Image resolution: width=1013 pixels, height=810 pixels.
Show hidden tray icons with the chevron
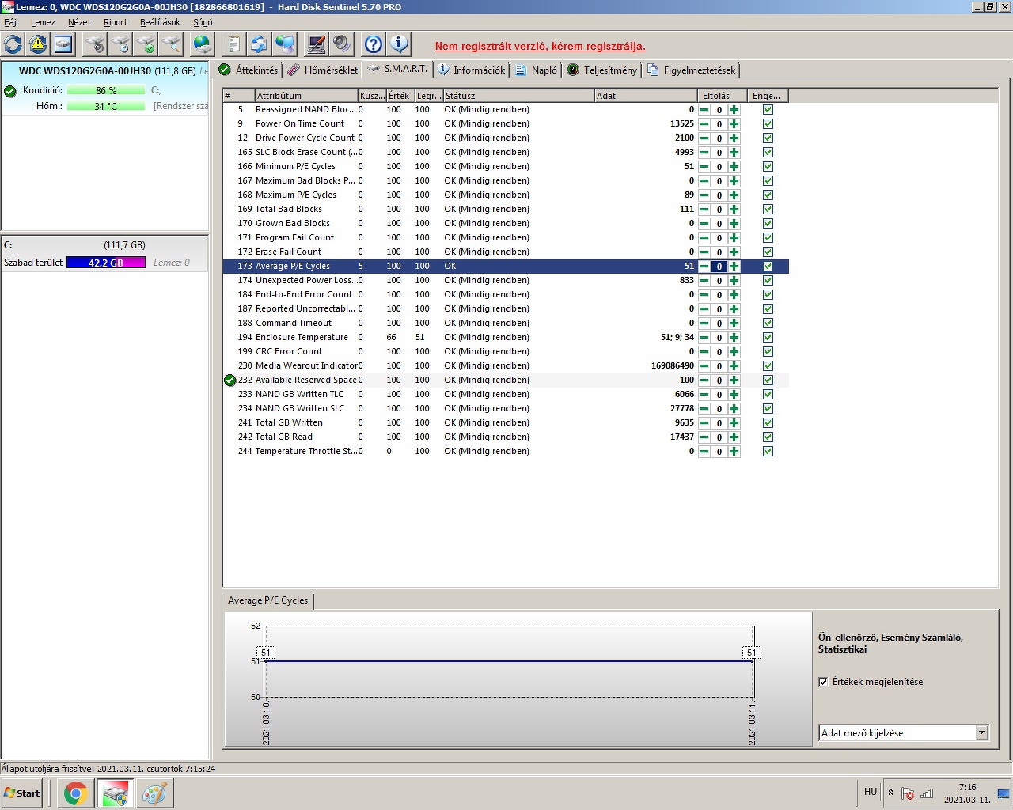[890, 792]
